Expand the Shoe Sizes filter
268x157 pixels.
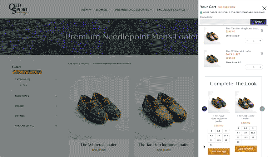(x=56, y=96)
